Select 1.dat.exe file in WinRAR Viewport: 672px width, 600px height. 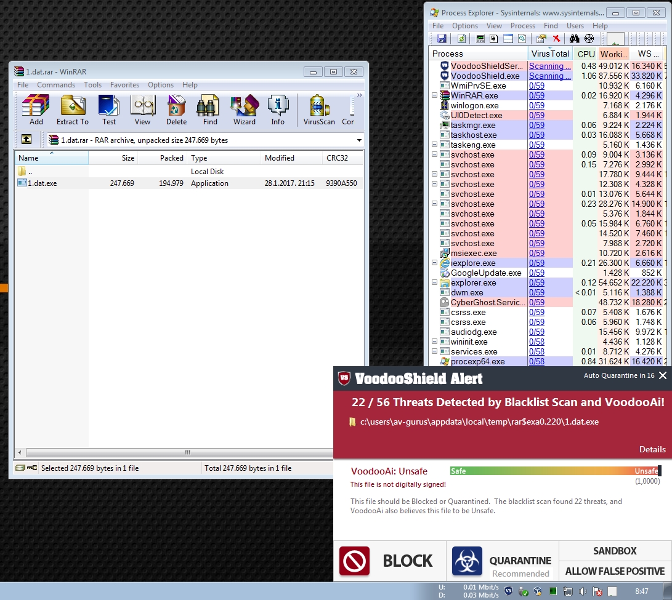(188, 183)
